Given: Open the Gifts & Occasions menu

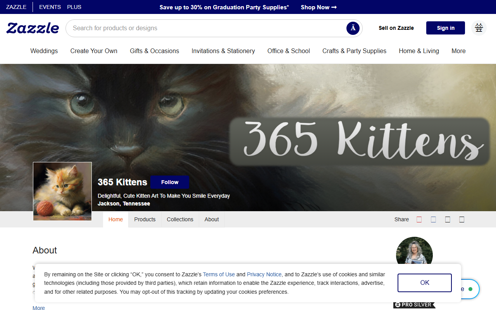Looking at the screenshot, I should click(155, 51).
